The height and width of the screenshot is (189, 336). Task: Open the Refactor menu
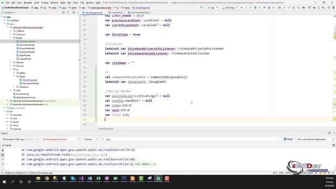pyautogui.click(x=54, y=3)
